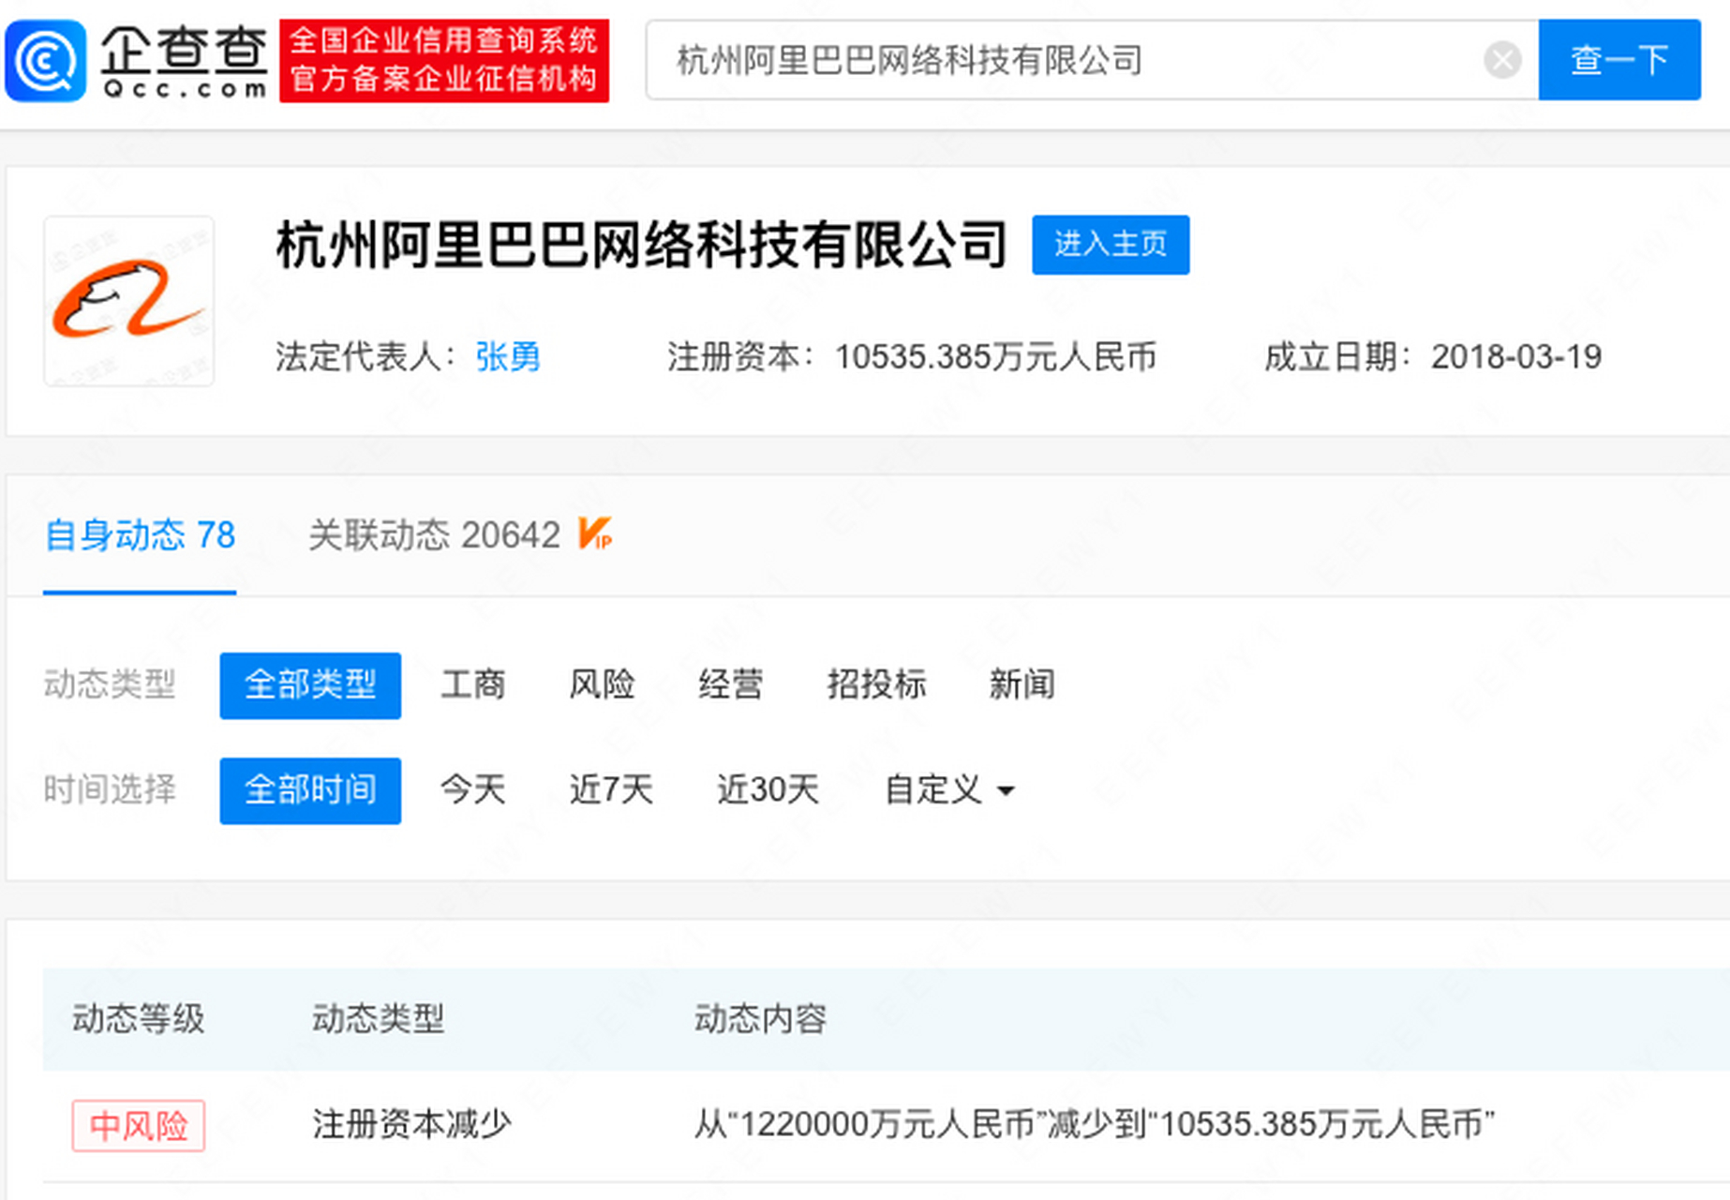Switch to the 自身动态 78 tab
1730x1200 pixels.
138,534
